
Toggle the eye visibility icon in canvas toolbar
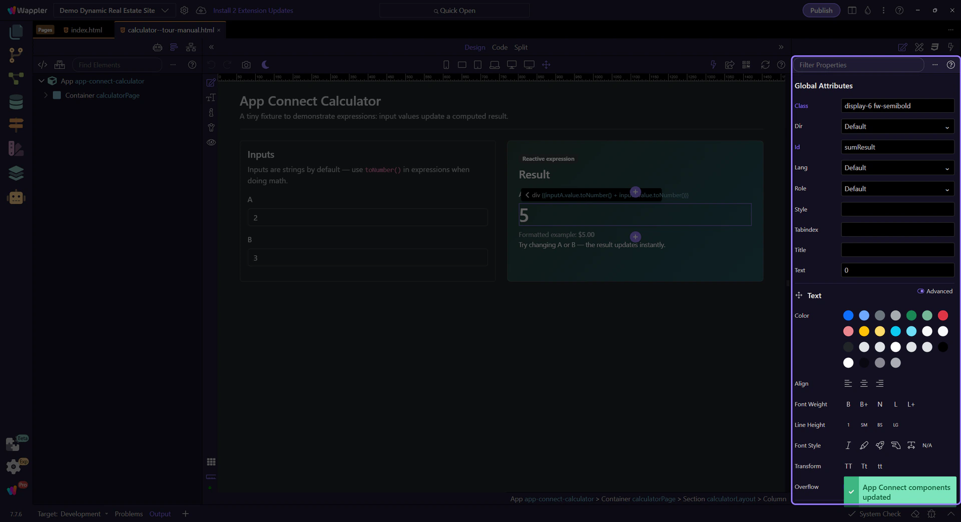pyautogui.click(x=211, y=143)
